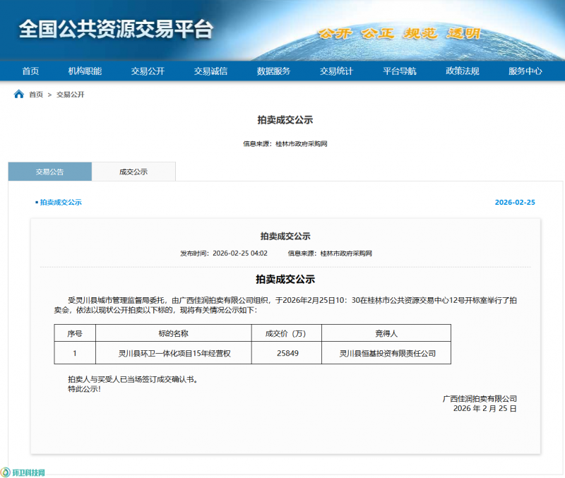
Task: Click the 首页 breadcrumb link
Action: 36,95
